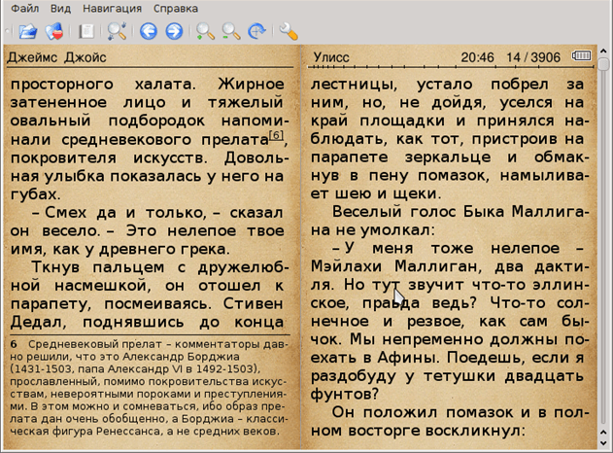Screen dimensions: 613x453
Task: Open settings via the wrench icon
Action: point(289,31)
